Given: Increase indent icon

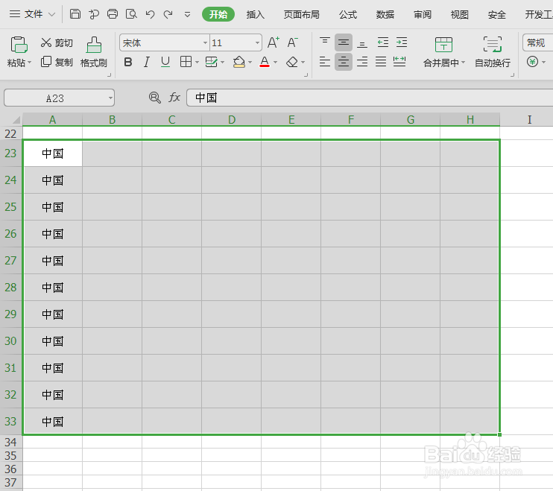Looking at the screenshot, I should tap(402, 42).
